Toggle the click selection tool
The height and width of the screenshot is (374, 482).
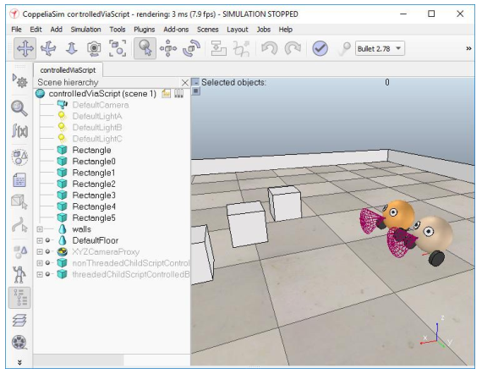[x=145, y=48]
